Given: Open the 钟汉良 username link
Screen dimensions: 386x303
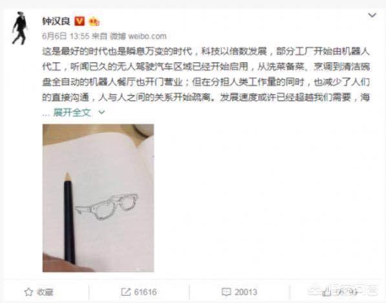Looking at the screenshot, I should [x=56, y=21].
